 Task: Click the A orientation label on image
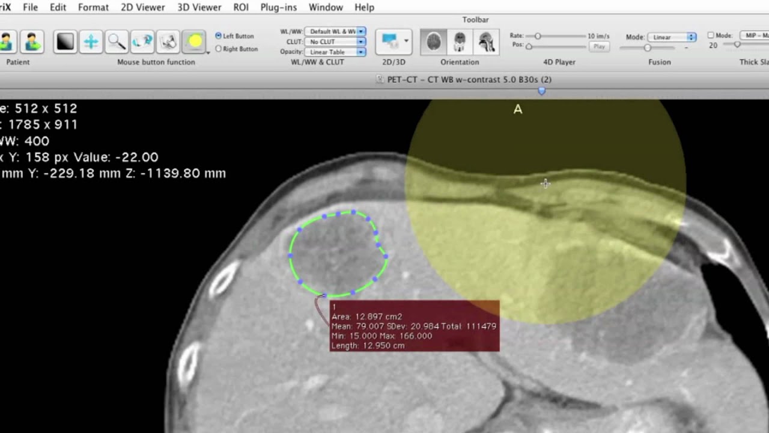518,109
